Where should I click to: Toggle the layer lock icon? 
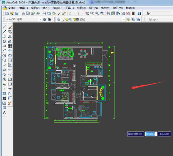pos(74,19)
